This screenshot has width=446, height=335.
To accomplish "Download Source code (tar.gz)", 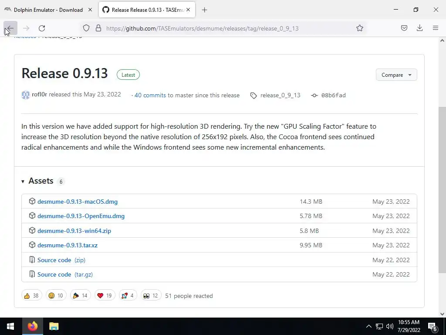I will 65,274.
